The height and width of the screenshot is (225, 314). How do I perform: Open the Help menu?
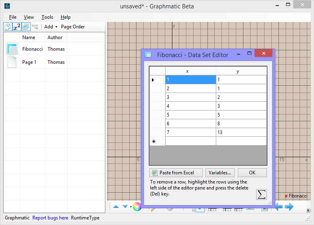pyautogui.click(x=65, y=17)
